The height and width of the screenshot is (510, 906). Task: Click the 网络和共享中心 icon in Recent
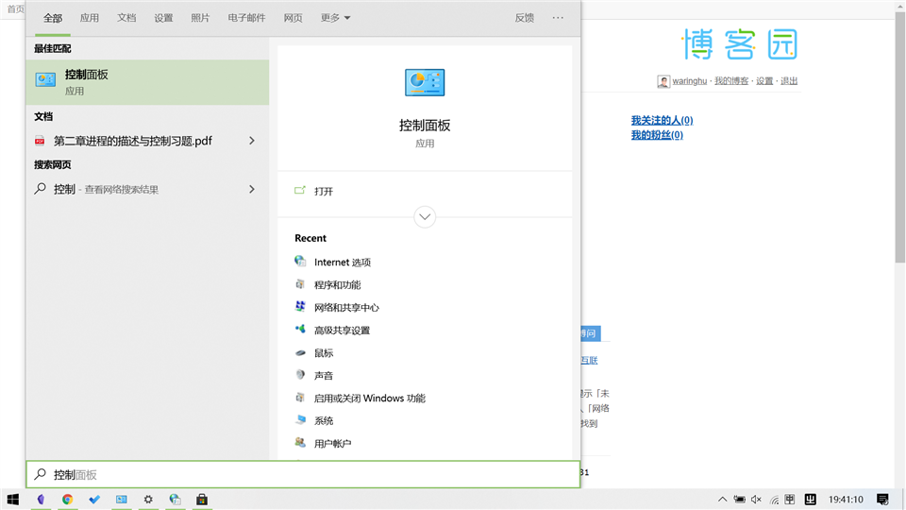click(x=300, y=306)
